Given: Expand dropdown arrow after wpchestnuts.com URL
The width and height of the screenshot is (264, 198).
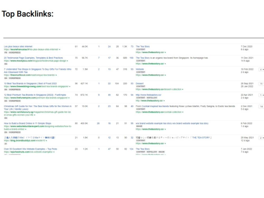Looking at the screenshot, I should click(x=54, y=152).
